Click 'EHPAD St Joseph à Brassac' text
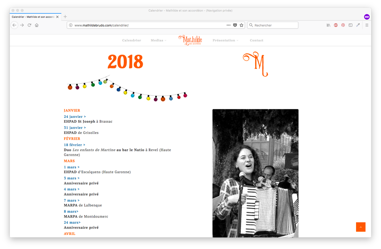Viewport: 381px width, 249px height. [x=88, y=121]
